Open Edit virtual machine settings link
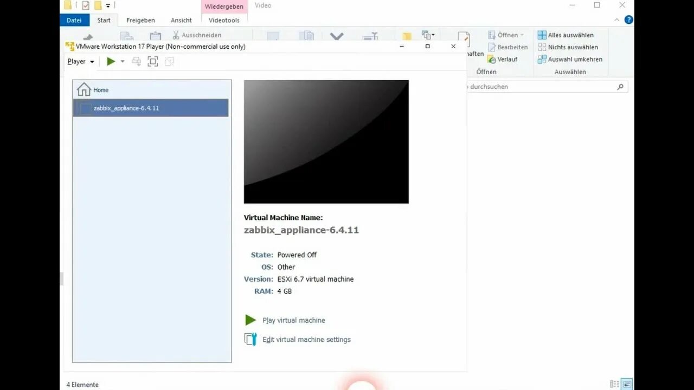This screenshot has width=694, height=390. pyautogui.click(x=306, y=340)
